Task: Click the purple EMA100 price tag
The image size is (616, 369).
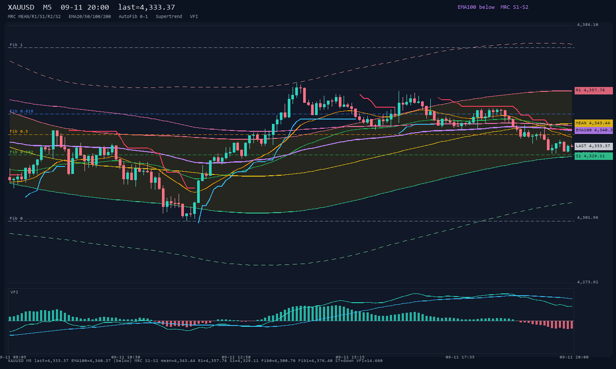Action: (594, 130)
